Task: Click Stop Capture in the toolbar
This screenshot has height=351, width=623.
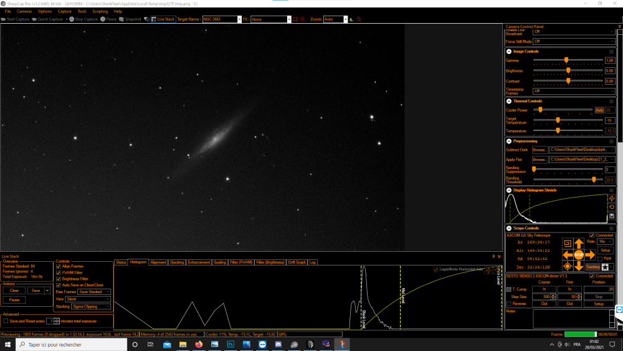Action: (83, 19)
